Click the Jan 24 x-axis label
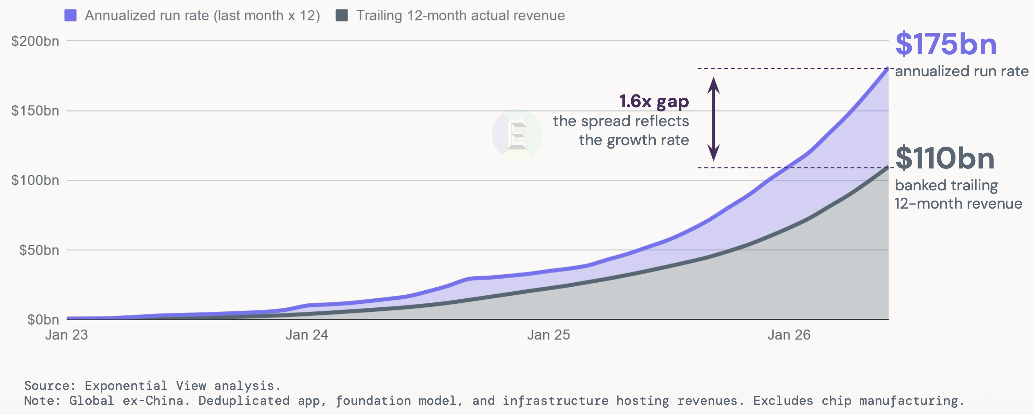Screen dimensions: 1034x415 point(307,335)
